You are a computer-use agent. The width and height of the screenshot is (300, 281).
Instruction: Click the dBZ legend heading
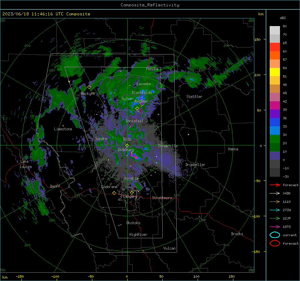(283, 18)
